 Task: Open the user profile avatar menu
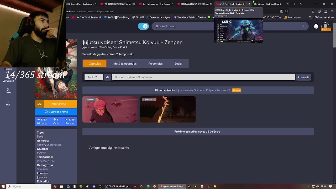click(x=325, y=27)
